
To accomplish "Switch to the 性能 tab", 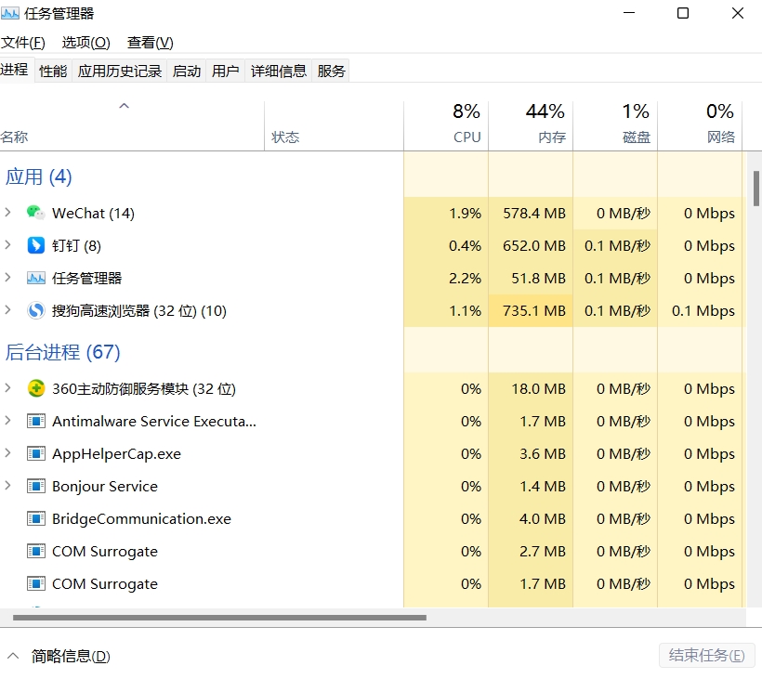I will point(53,71).
